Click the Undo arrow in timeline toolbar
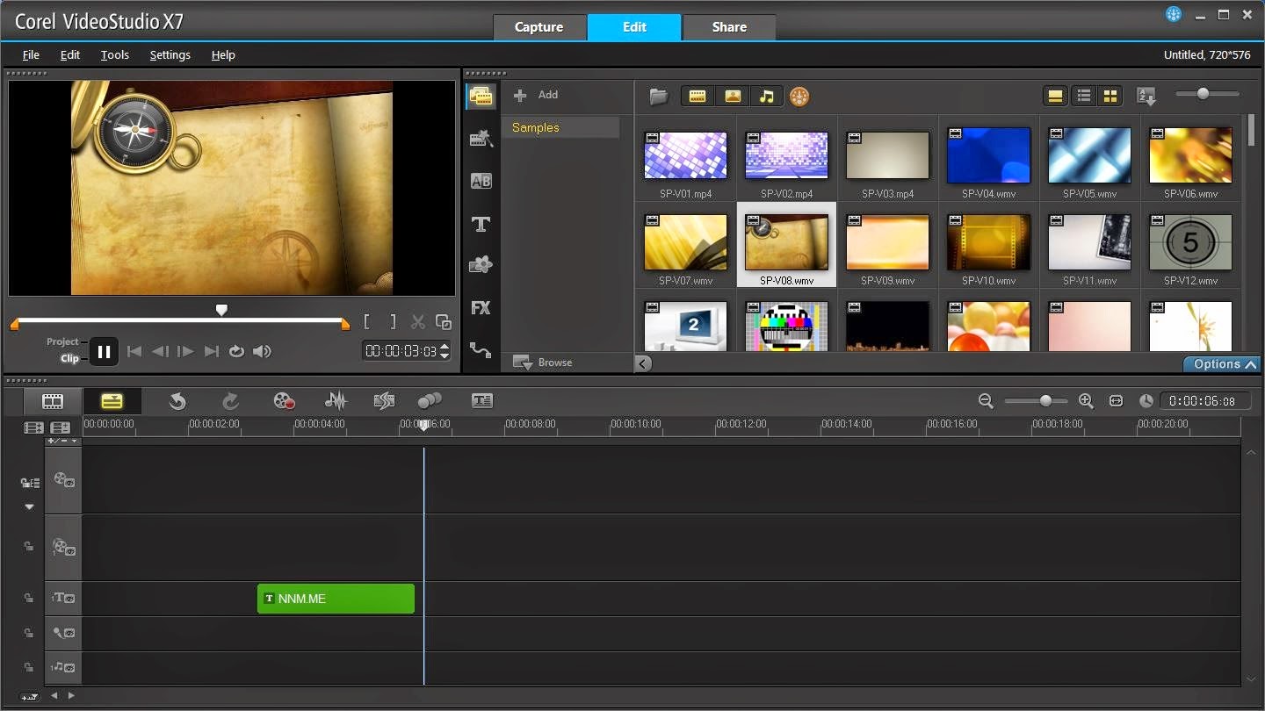 pos(177,401)
